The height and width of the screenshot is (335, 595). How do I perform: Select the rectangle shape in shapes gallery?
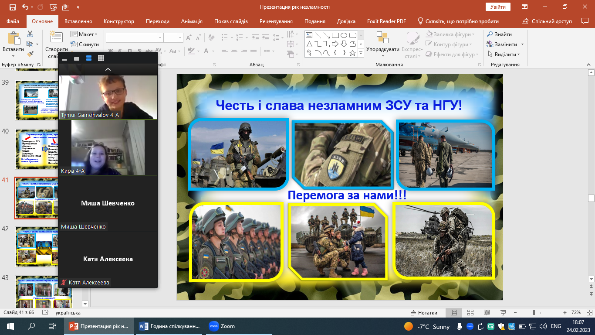335,35
